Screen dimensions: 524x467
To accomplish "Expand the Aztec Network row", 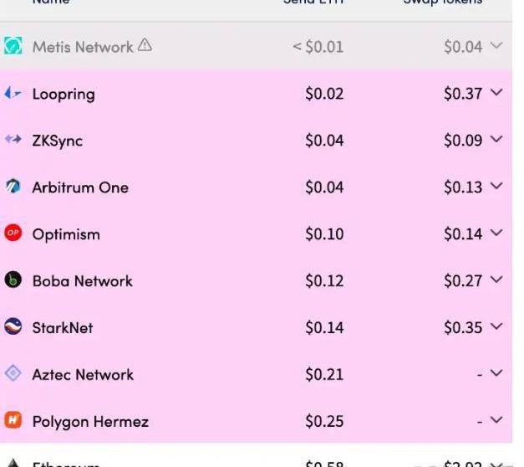I will (497, 374).
